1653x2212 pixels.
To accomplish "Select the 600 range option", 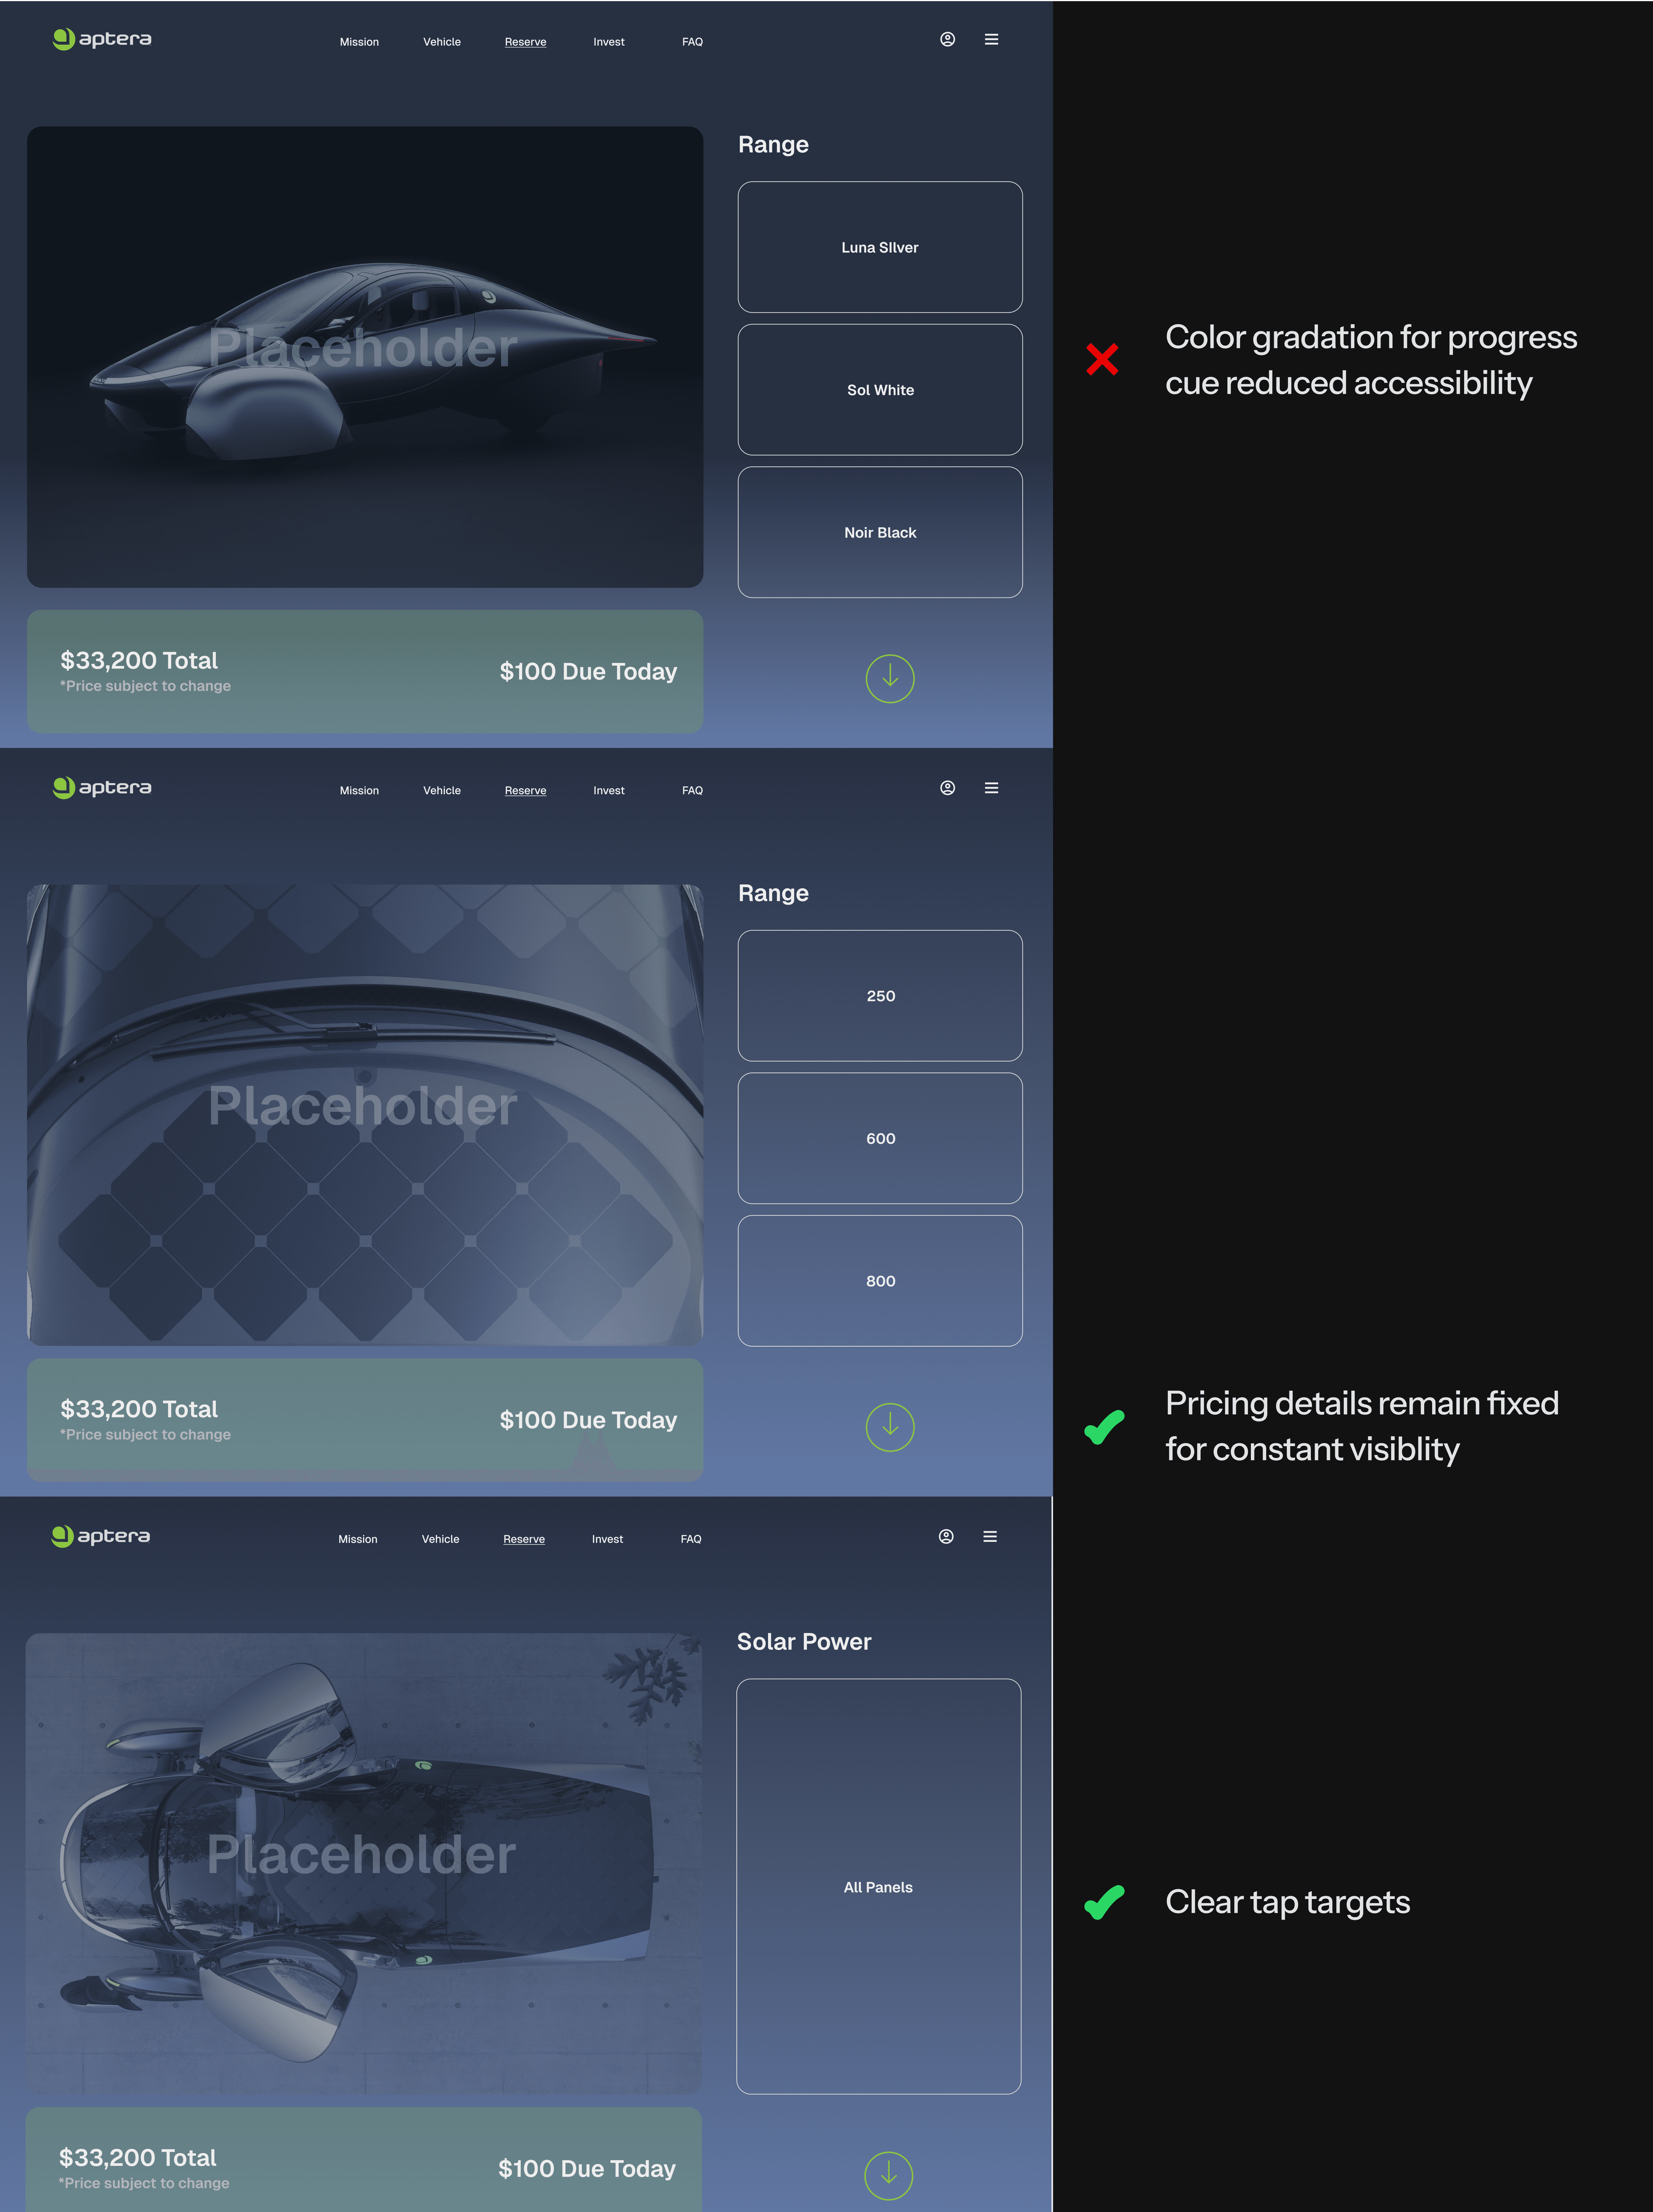I will (x=880, y=1138).
